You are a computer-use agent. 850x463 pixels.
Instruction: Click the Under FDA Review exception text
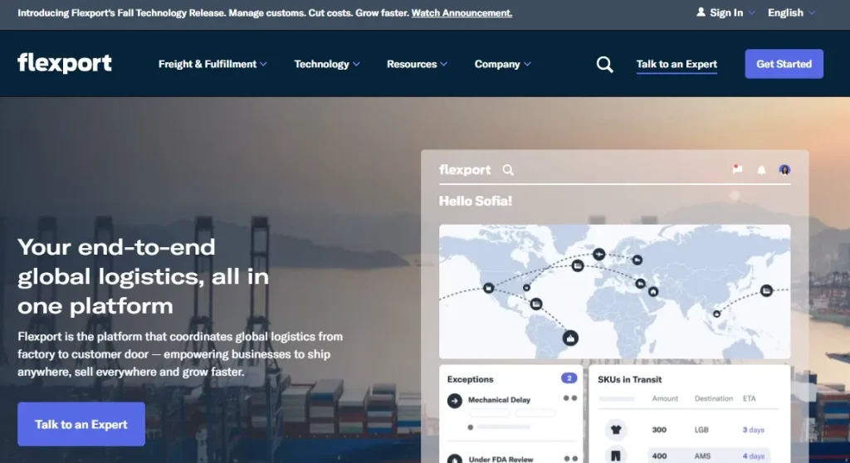point(501,459)
